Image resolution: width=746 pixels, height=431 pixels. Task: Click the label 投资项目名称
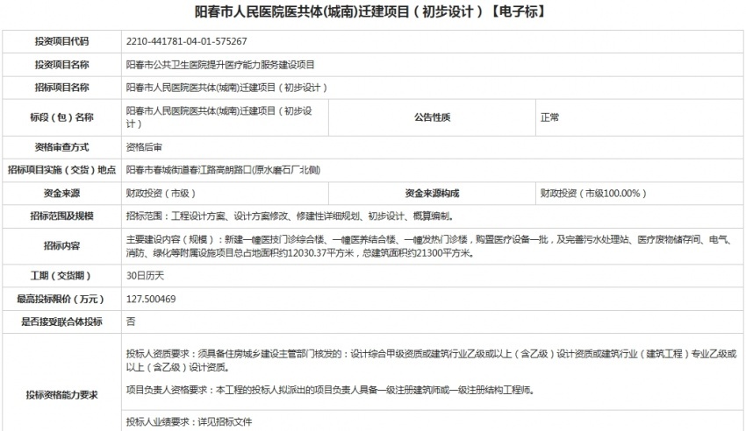[61, 65]
